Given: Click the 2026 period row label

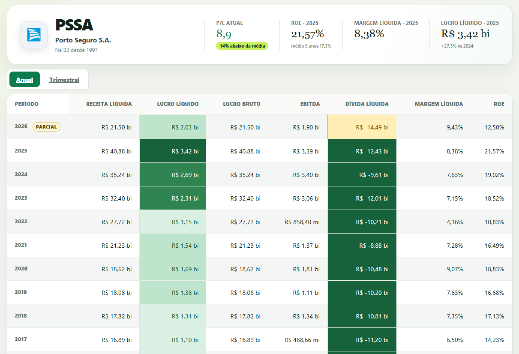Looking at the screenshot, I should pos(21,126).
